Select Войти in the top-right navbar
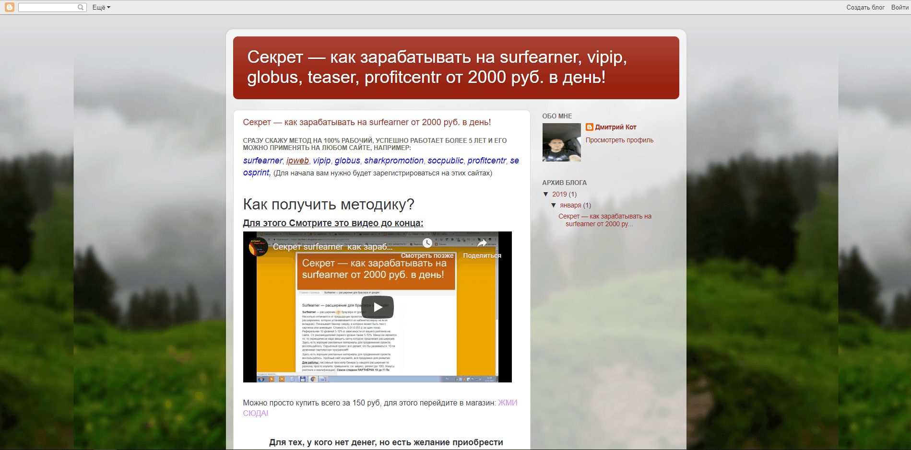This screenshot has width=911, height=450. tap(899, 7)
